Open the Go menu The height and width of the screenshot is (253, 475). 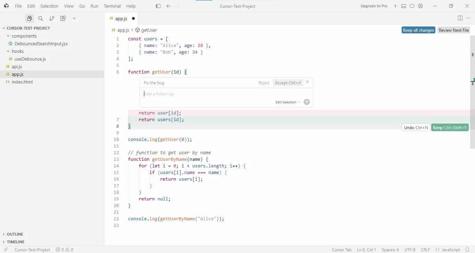pyautogui.click(x=82, y=6)
